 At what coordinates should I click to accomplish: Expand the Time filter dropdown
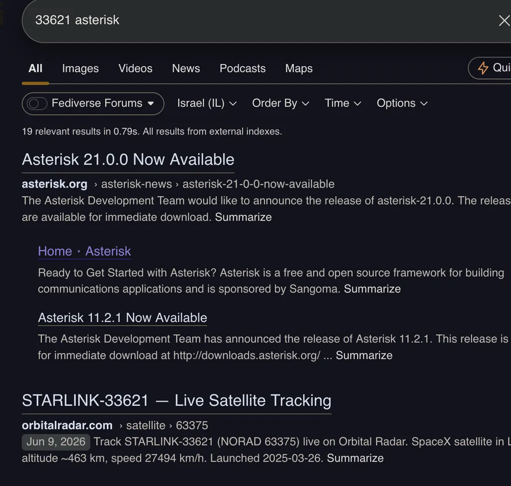point(343,103)
